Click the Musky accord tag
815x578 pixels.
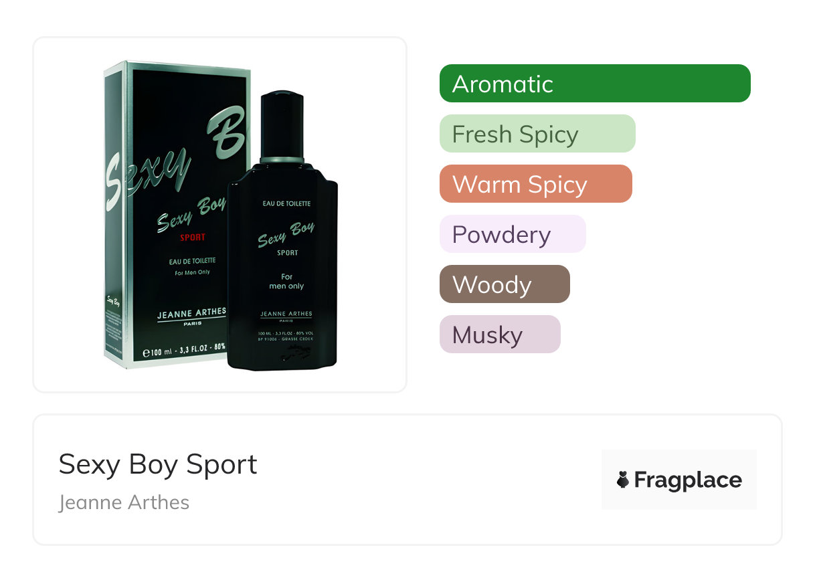[x=500, y=334]
